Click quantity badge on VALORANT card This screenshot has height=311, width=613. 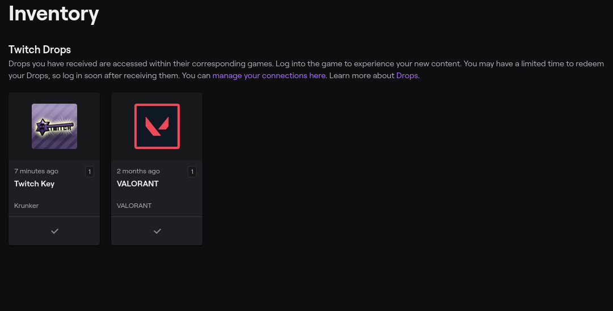point(192,172)
